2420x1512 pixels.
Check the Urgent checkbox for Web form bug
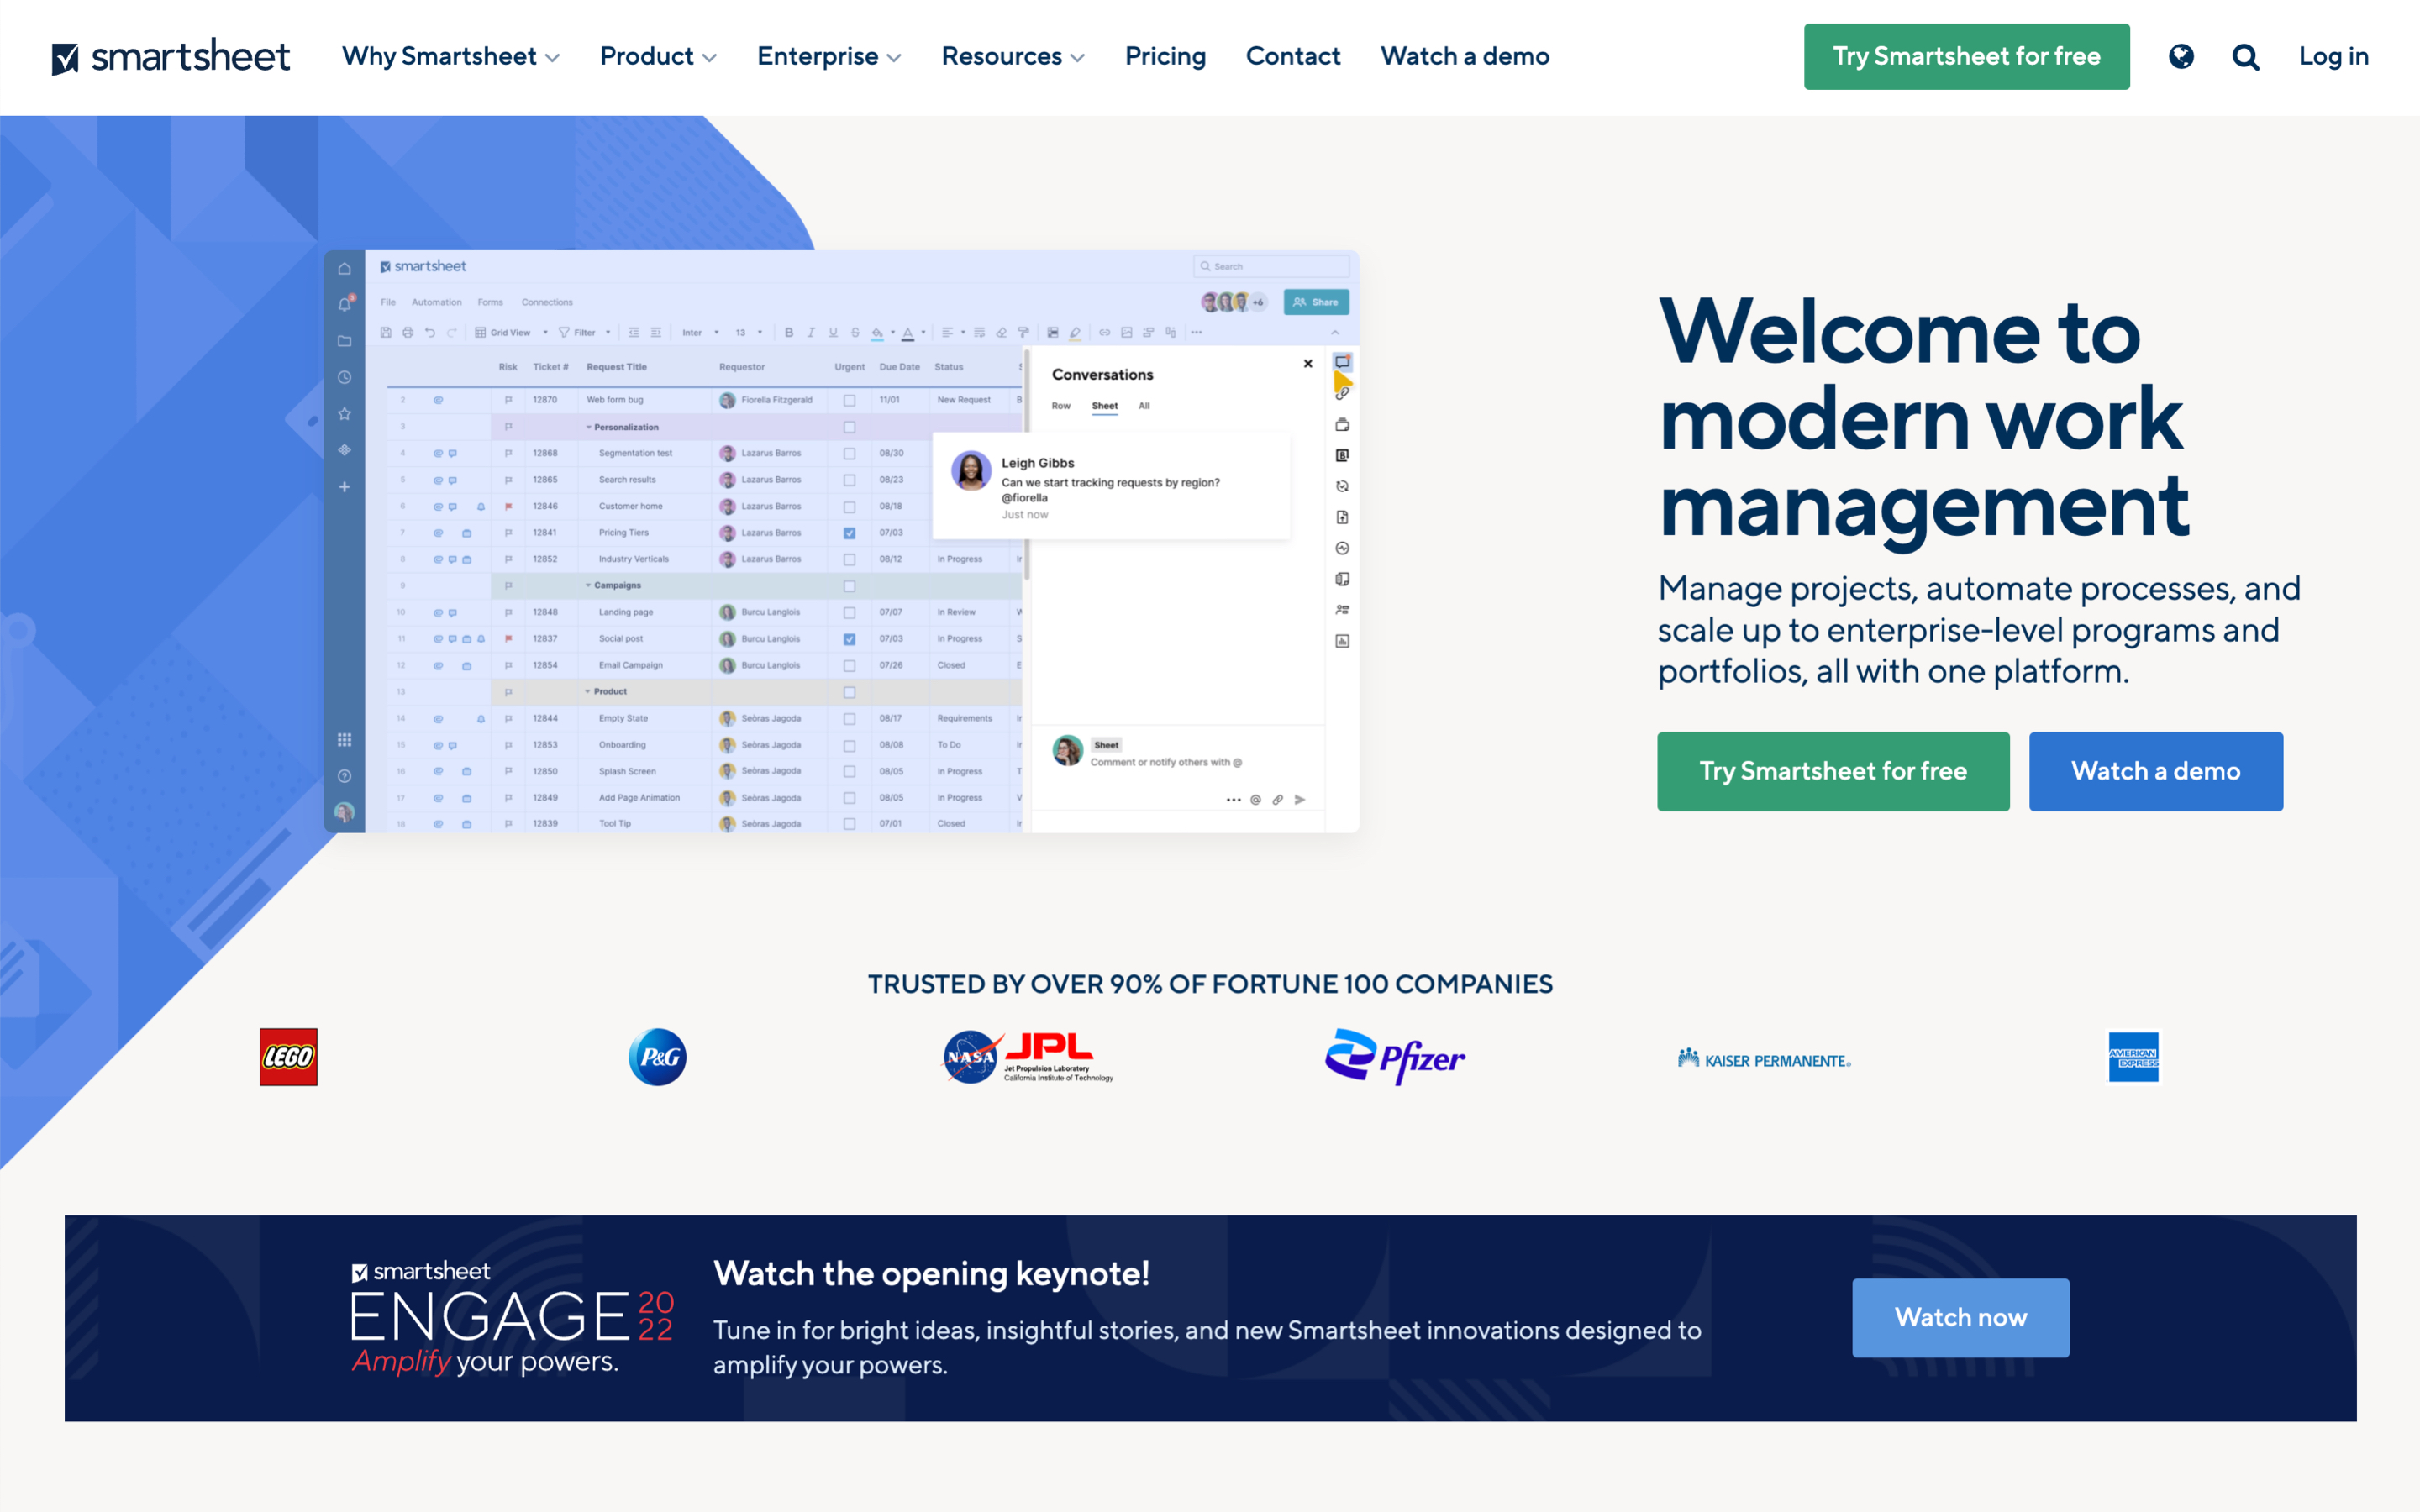click(849, 399)
